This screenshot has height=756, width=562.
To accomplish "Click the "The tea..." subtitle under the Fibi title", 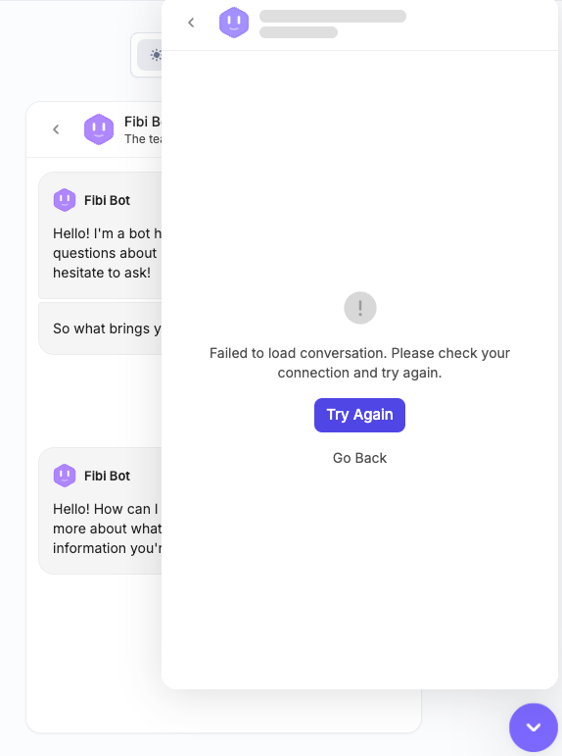I will tap(143, 139).
